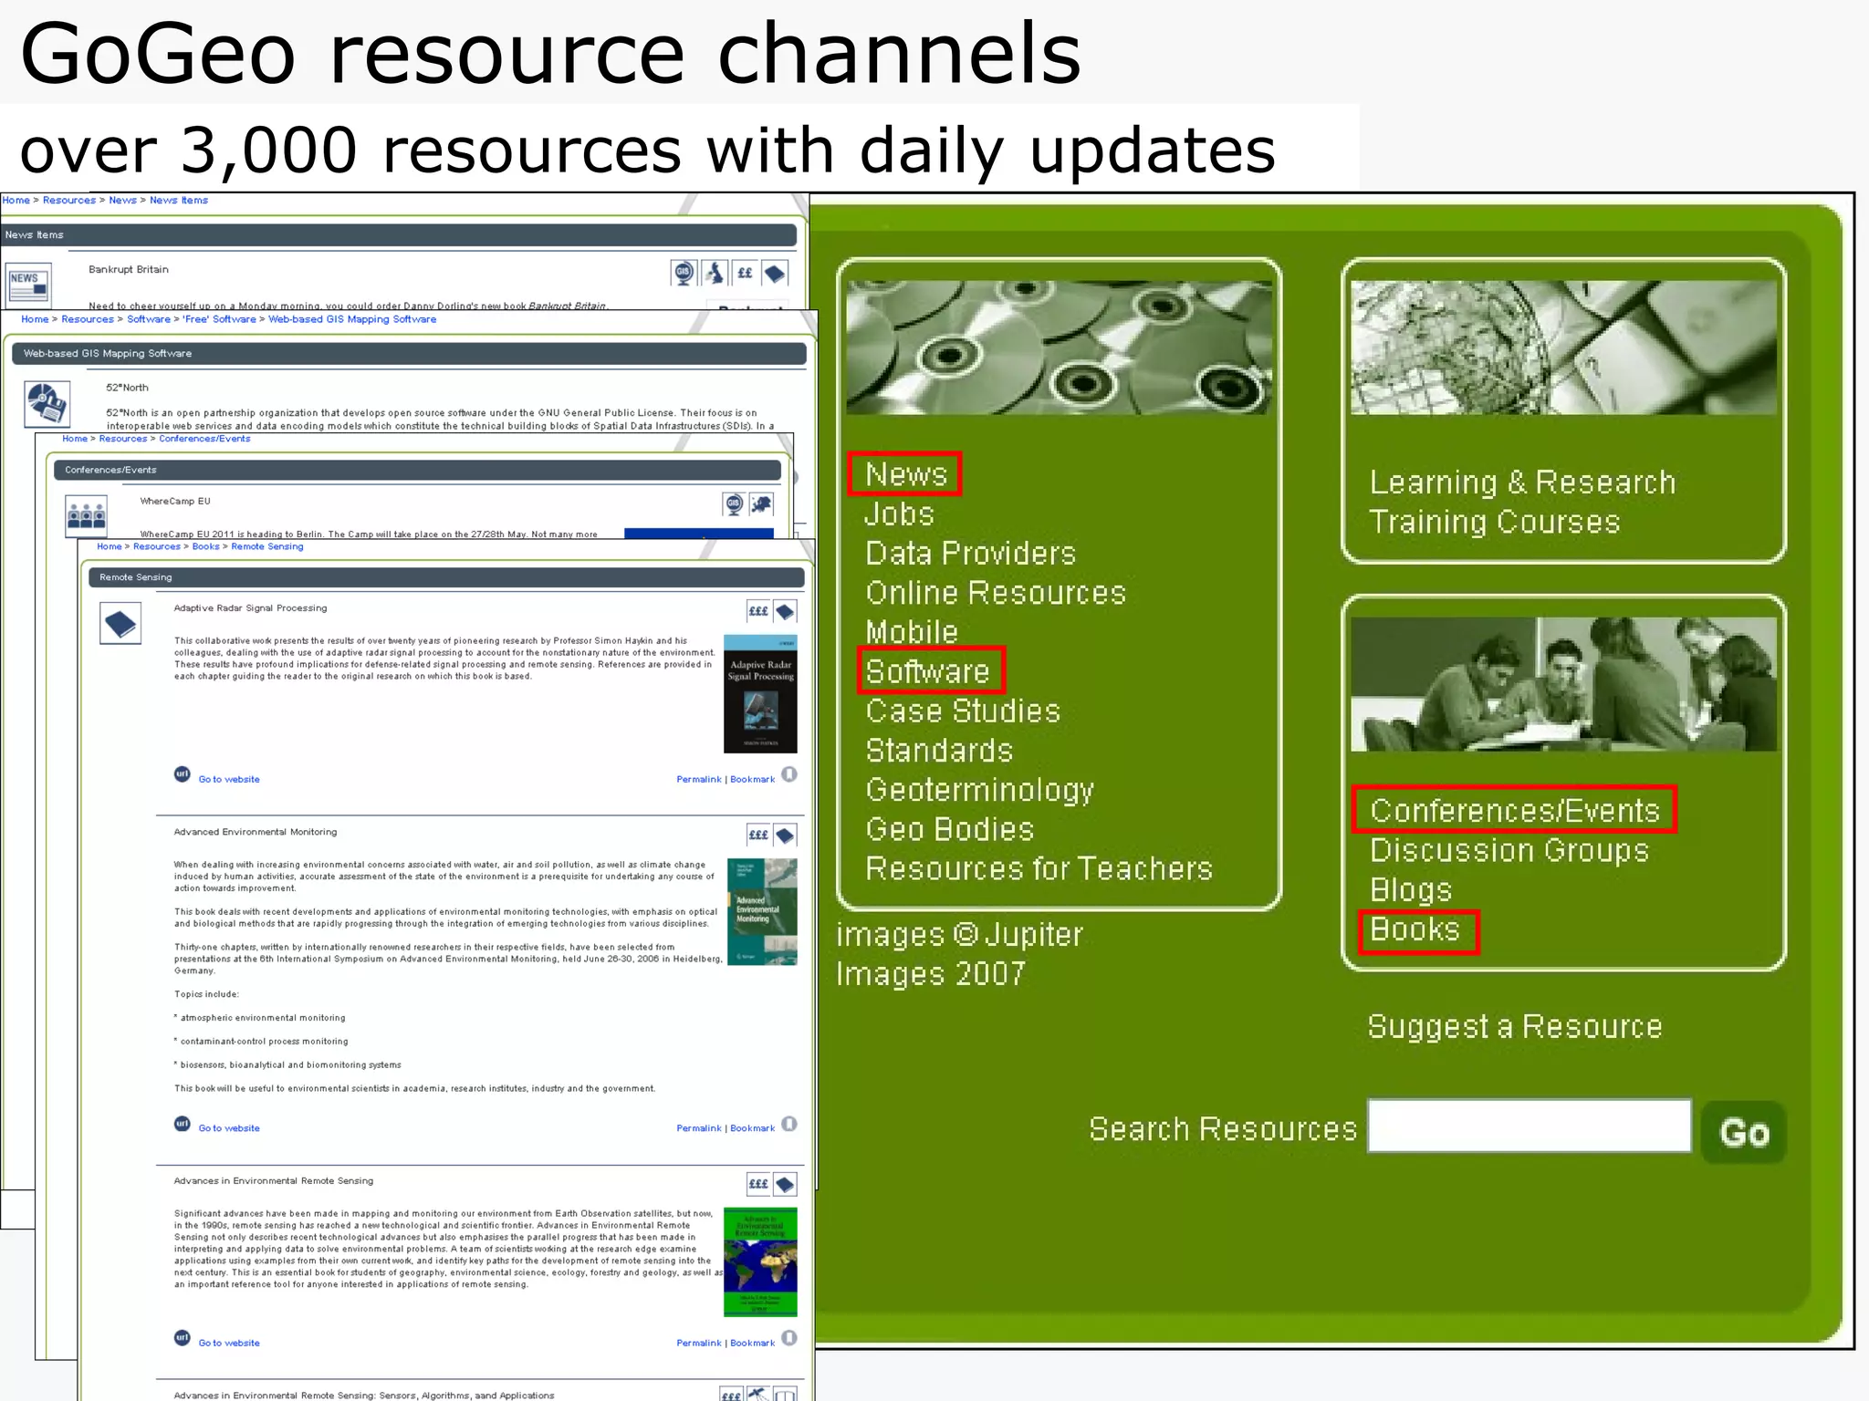Click Permalink in the Adaptive Radar entry
1869x1401 pixels.
coord(699,780)
